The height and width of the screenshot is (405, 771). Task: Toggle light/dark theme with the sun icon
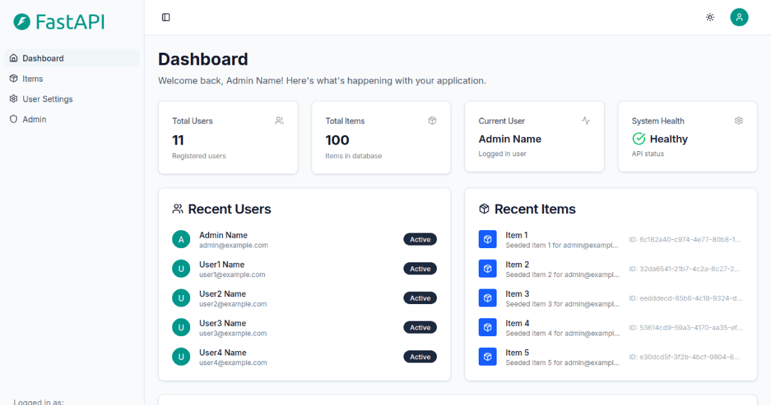[x=710, y=17]
